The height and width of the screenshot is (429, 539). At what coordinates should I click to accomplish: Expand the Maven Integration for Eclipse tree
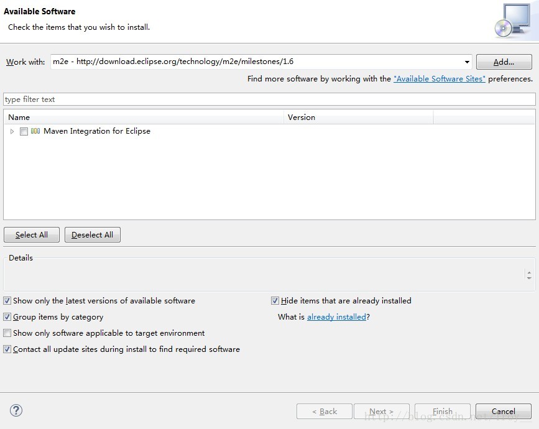click(12, 131)
